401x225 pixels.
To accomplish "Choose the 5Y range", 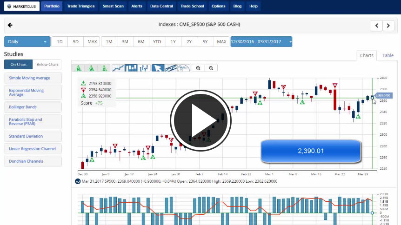I will [205, 42].
